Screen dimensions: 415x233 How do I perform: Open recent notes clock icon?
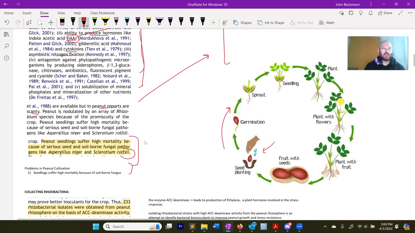click(x=6, y=58)
